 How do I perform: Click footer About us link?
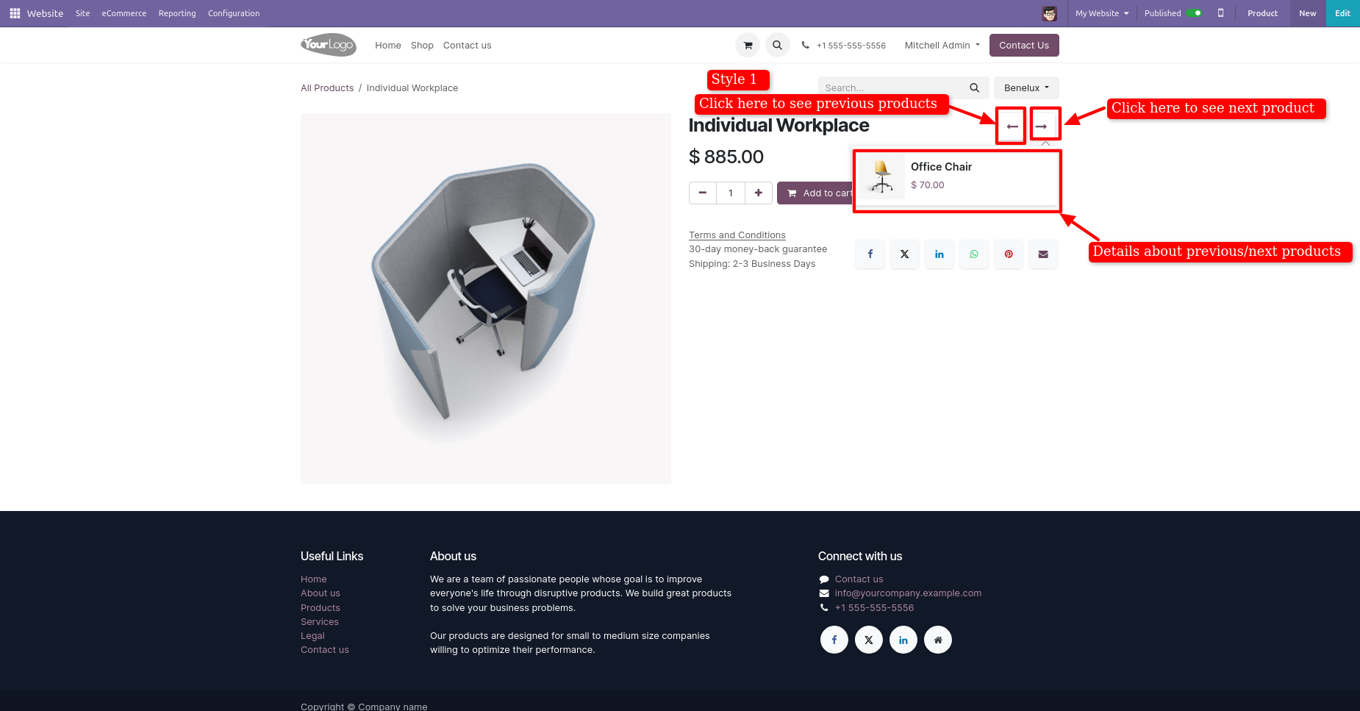click(321, 593)
